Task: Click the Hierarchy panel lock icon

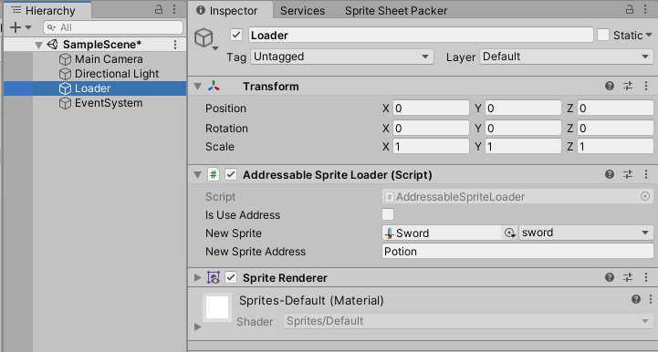Action: (159, 10)
